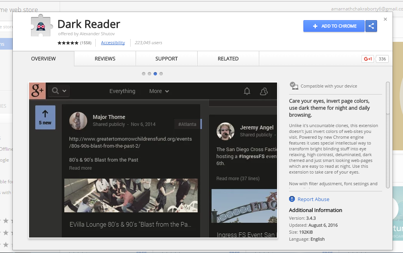Click the Dark Reader extension puzzle icon
This screenshot has width=403, height=253.
pyautogui.click(x=41, y=26)
